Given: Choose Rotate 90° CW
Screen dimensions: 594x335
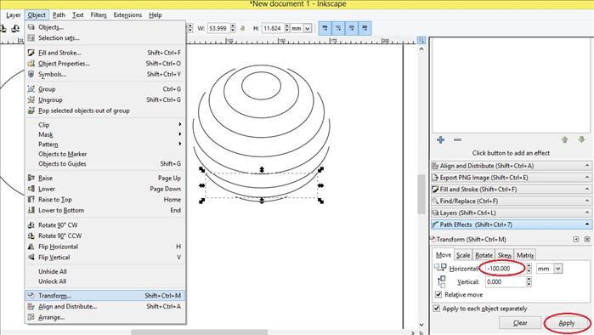Looking at the screenshot, I should 105,225.
